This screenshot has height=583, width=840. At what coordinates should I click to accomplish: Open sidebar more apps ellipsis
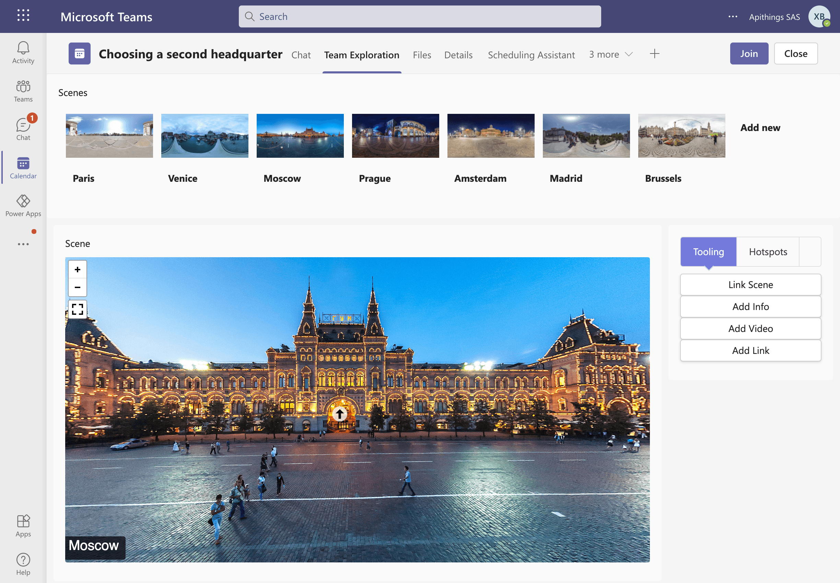tap(23, 244)
